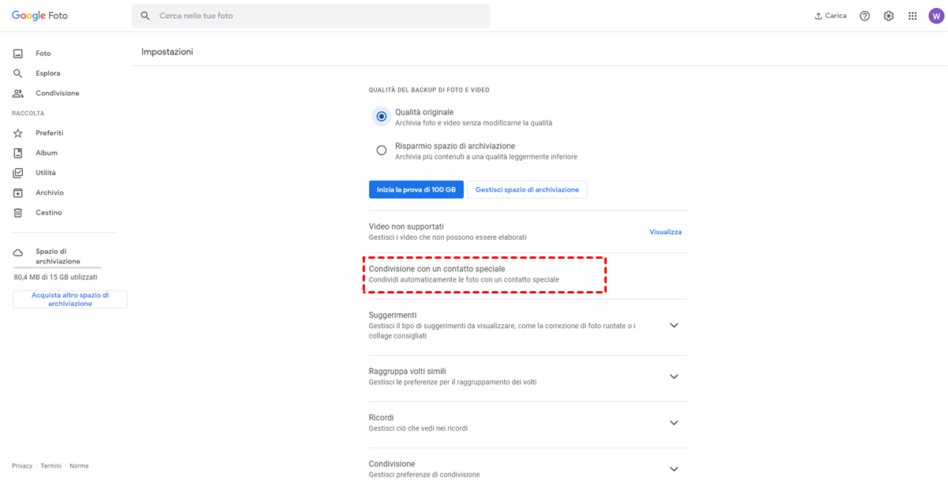Viewport: 948px width, 482px height.
Task: Click the storage usage progress bar
Action: 57,268
